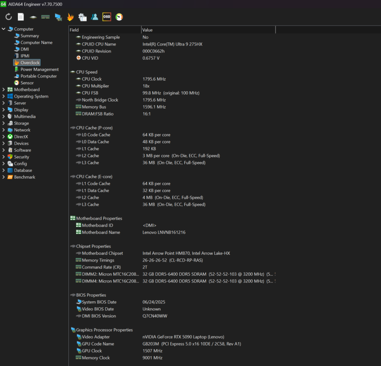Expand the Server tree node
The height and width of the screenshot is (366, 381).
coord(3,103)
